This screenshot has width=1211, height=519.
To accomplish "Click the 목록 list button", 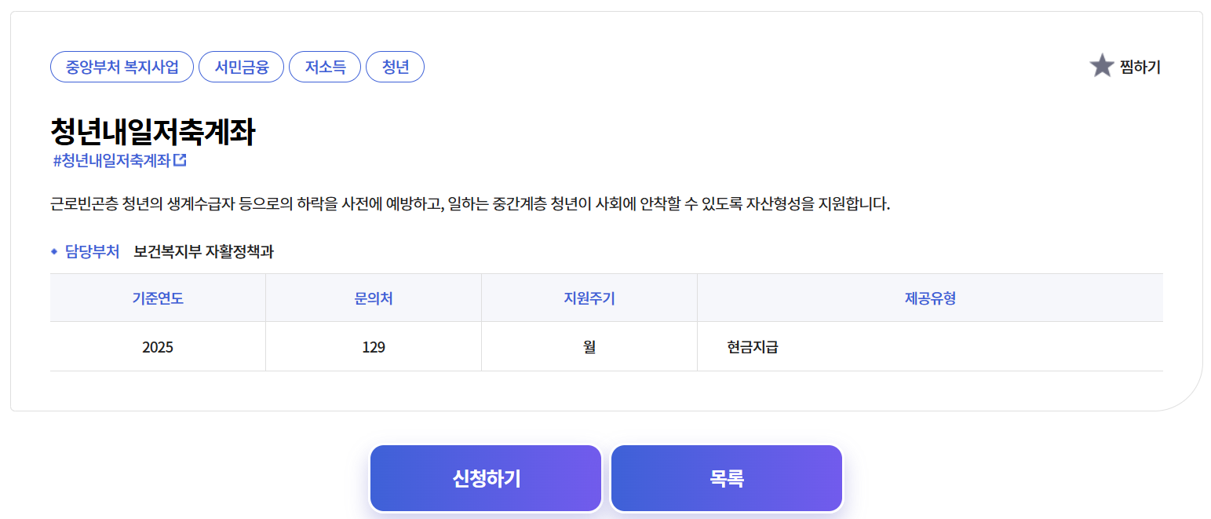I will [x=726, y=477].
